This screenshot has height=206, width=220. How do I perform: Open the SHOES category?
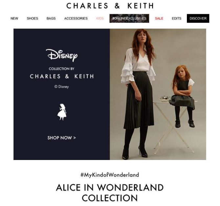pyautogui.click(x=33, y=18)
